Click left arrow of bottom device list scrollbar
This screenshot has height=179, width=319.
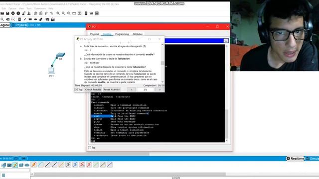[x=32, y=174]
